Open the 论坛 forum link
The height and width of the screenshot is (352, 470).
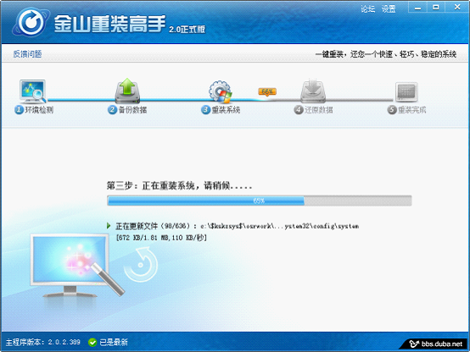368,9
